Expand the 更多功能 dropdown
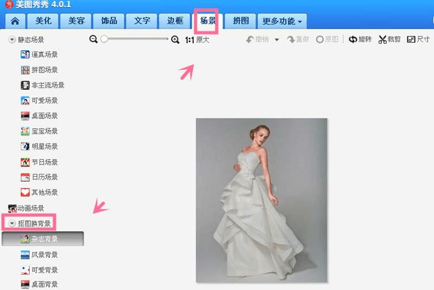This screenshot has width=434, height=290. pos(282,21)
